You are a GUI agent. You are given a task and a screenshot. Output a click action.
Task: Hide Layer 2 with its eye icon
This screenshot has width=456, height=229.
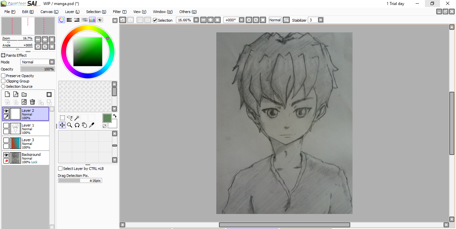(6, 111)
